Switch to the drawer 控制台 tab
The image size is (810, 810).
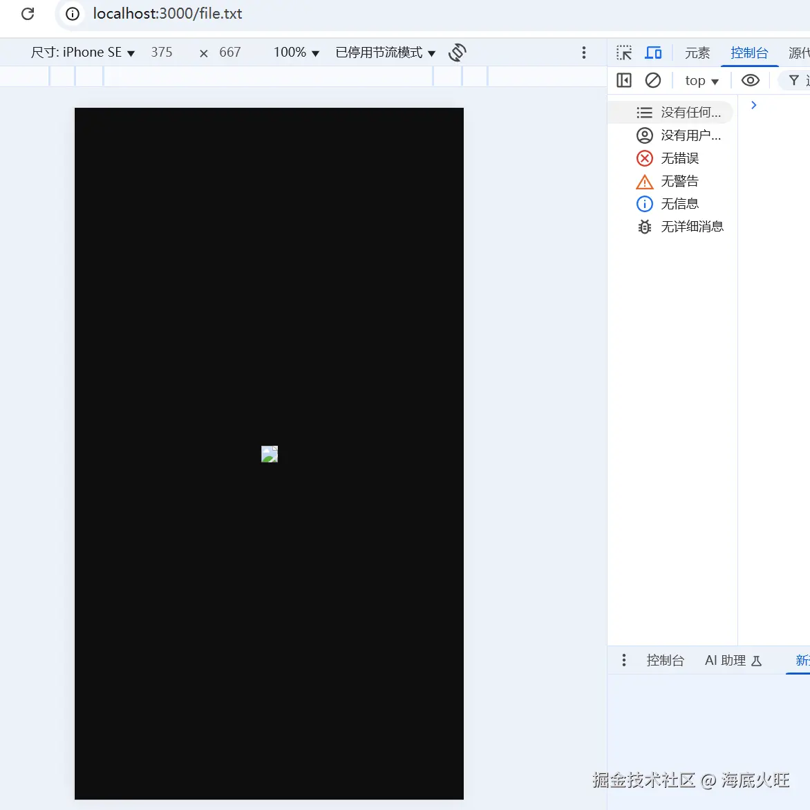666,660
